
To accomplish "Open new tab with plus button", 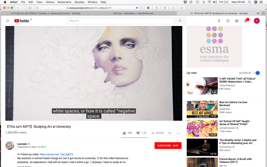I will pyautogui.click(x=263, y=13).
